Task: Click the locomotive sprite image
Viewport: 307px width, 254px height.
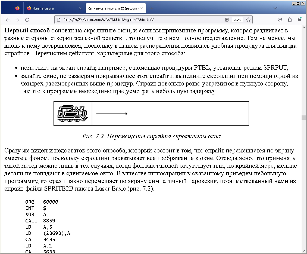Action: [x=72, y=114]
